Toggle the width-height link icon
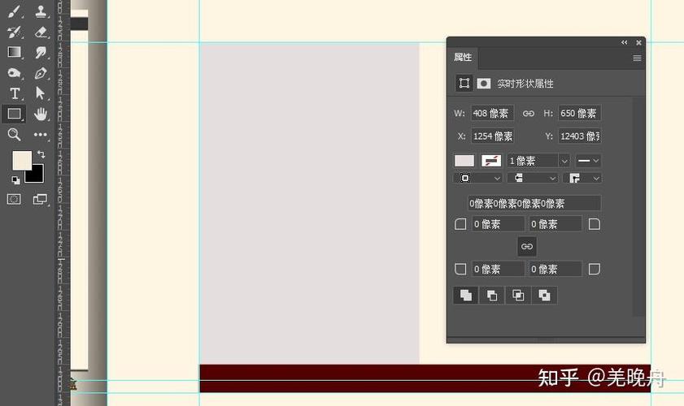The height and width of the screenshot is (406, 684). click(529, 113)
